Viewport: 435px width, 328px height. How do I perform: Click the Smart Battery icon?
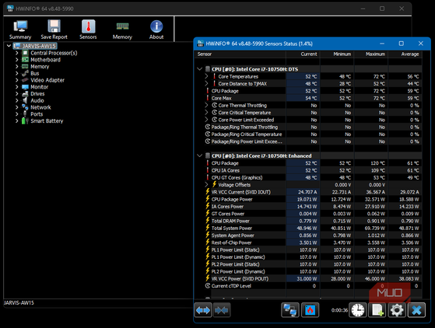[x=25, y=120]
